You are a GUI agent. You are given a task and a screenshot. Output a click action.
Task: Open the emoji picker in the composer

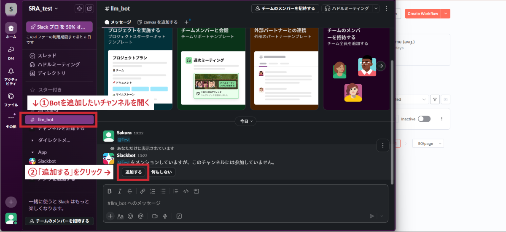click(x=130, y=216)
